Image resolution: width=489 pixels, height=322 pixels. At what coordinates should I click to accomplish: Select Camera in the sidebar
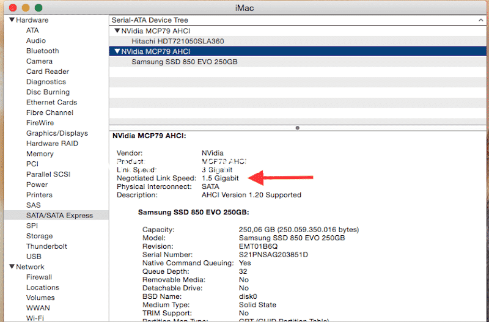click(39, 61)
